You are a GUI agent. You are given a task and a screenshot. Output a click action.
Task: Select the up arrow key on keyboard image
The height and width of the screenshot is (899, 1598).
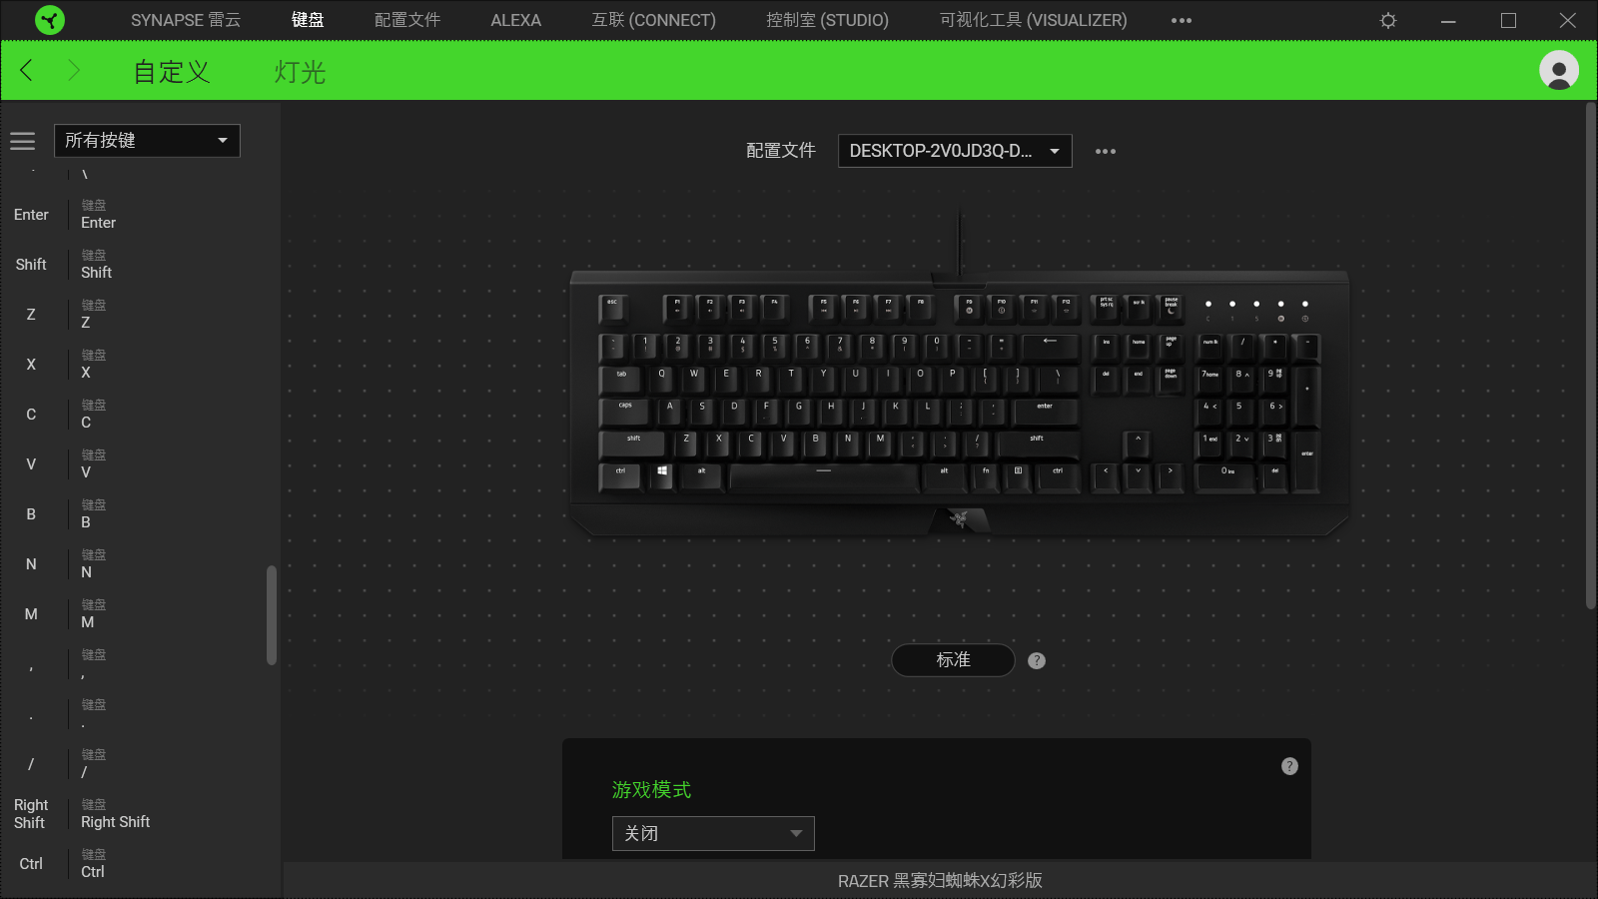[1138, 443]
